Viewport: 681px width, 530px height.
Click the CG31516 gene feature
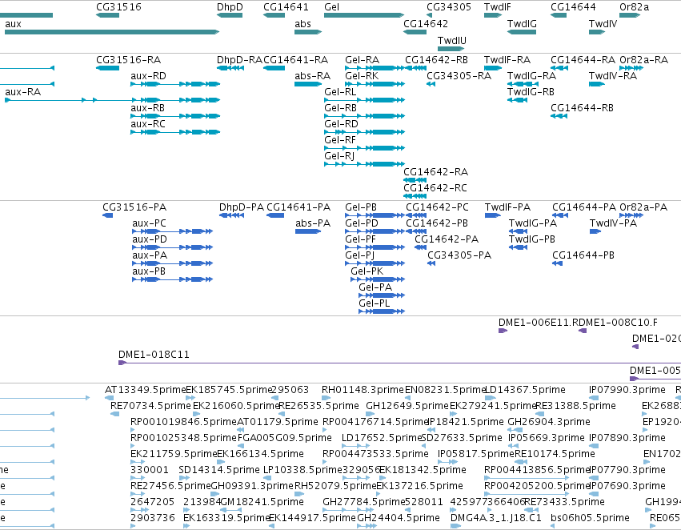tap(107, 15)
